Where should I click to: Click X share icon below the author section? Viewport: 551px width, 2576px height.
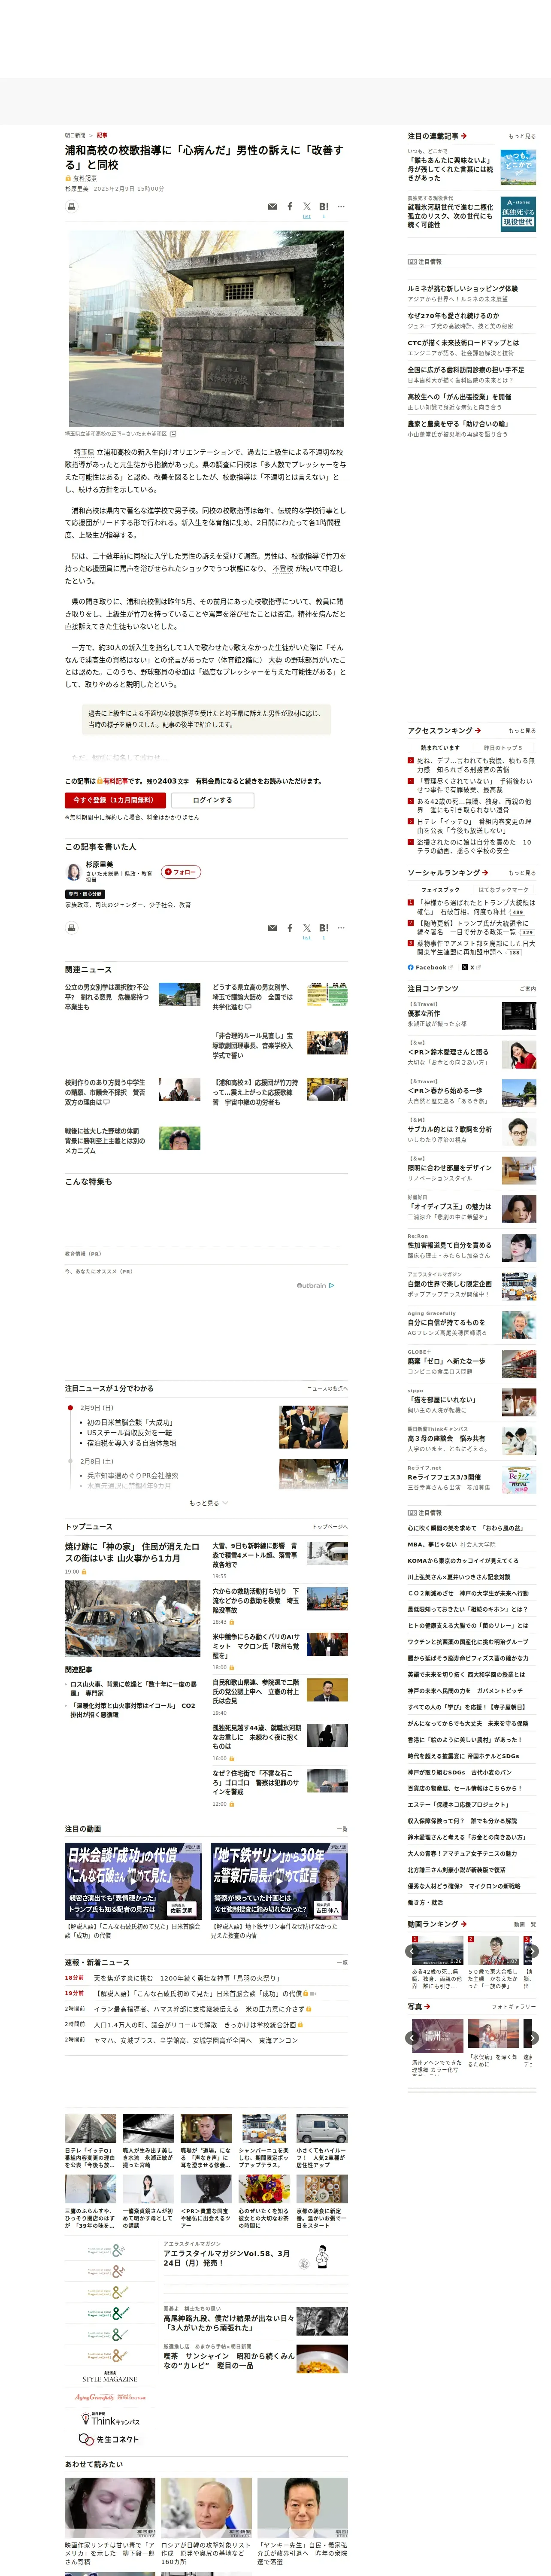[x=307, y=927]
